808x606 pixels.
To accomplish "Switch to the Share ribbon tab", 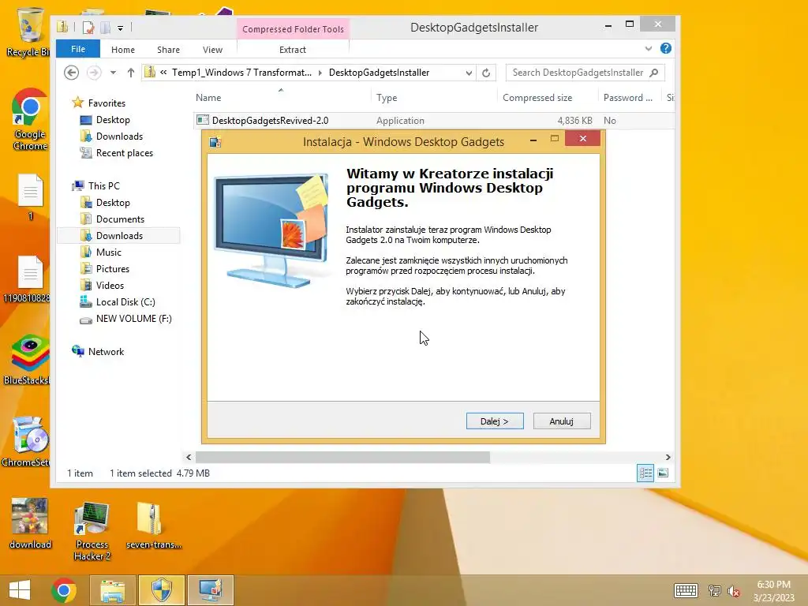I will (169, 50).
